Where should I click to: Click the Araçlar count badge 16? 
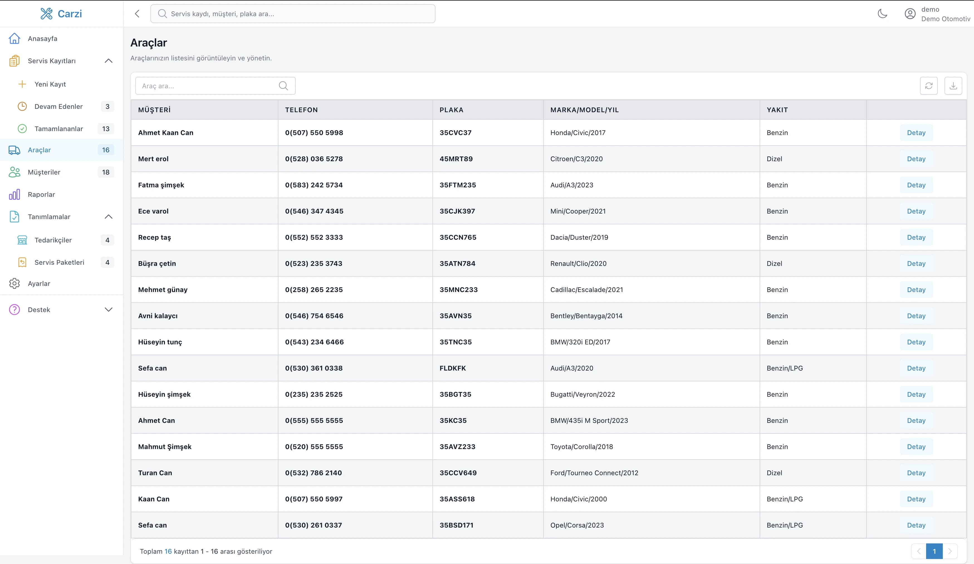[x=106, y=150]
